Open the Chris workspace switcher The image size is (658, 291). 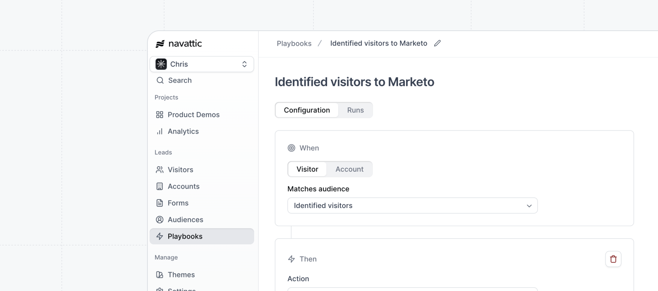pyautogui.click(x=202, y=64)
